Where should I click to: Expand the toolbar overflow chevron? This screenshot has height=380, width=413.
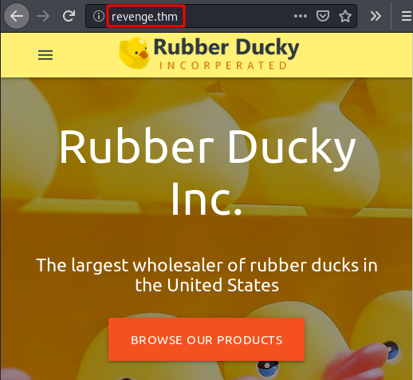pos(376,16)
